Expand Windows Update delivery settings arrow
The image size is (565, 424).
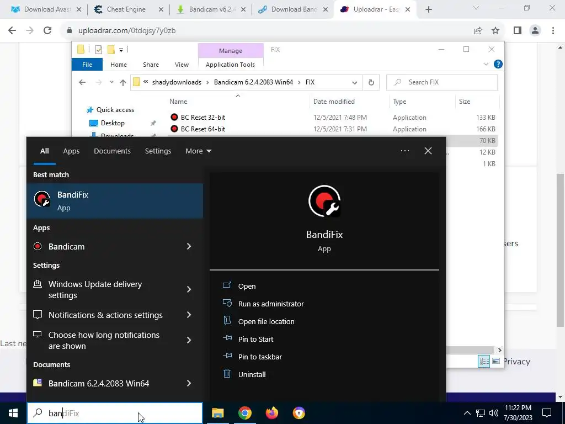click(189, 289)
